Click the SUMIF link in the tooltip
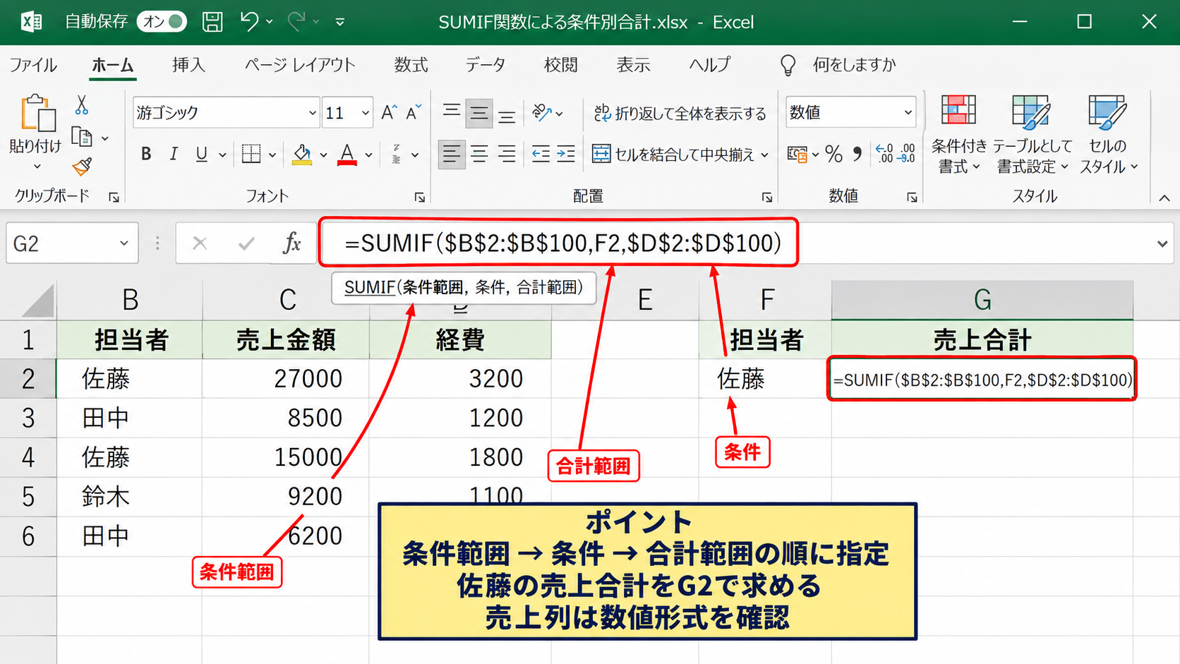Viewport: 1180px width, 664px height. 370,288
